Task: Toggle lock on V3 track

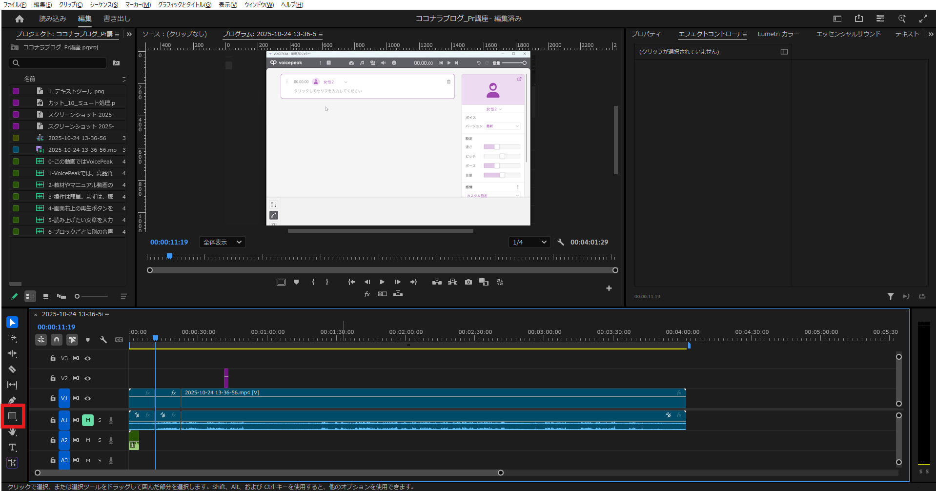Action: (53, 358)
